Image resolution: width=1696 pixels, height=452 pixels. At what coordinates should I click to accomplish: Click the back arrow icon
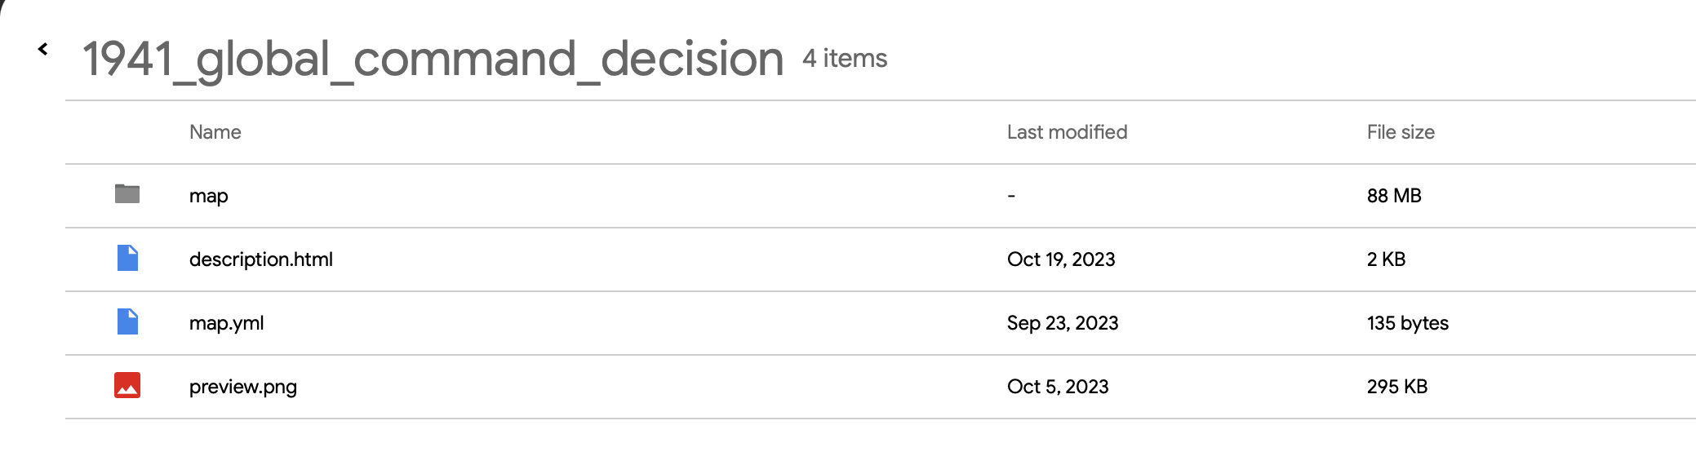43,50
